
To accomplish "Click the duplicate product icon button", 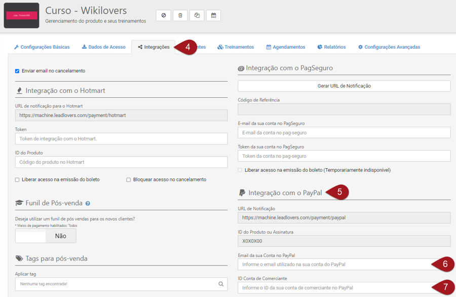I will click(197, 15).
